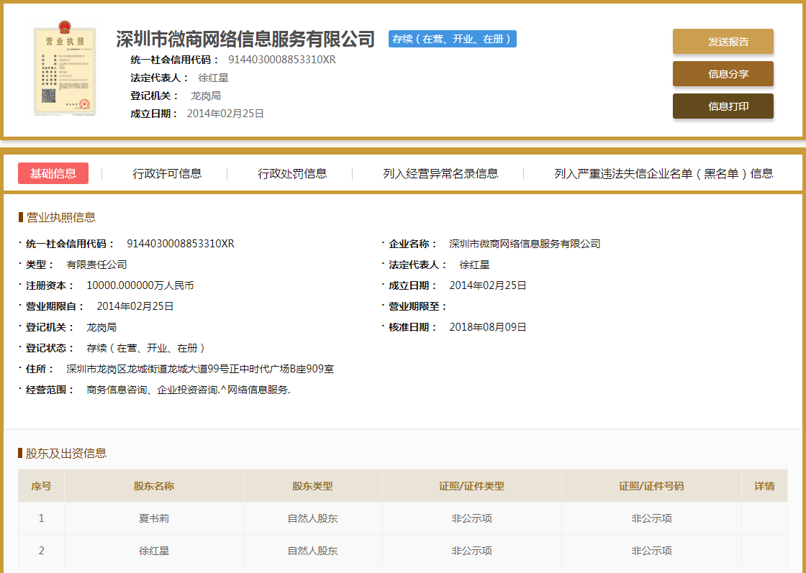
Task: Click the company name 深圳市微商网络信息服务有限公司
Action: pos(243,40)
